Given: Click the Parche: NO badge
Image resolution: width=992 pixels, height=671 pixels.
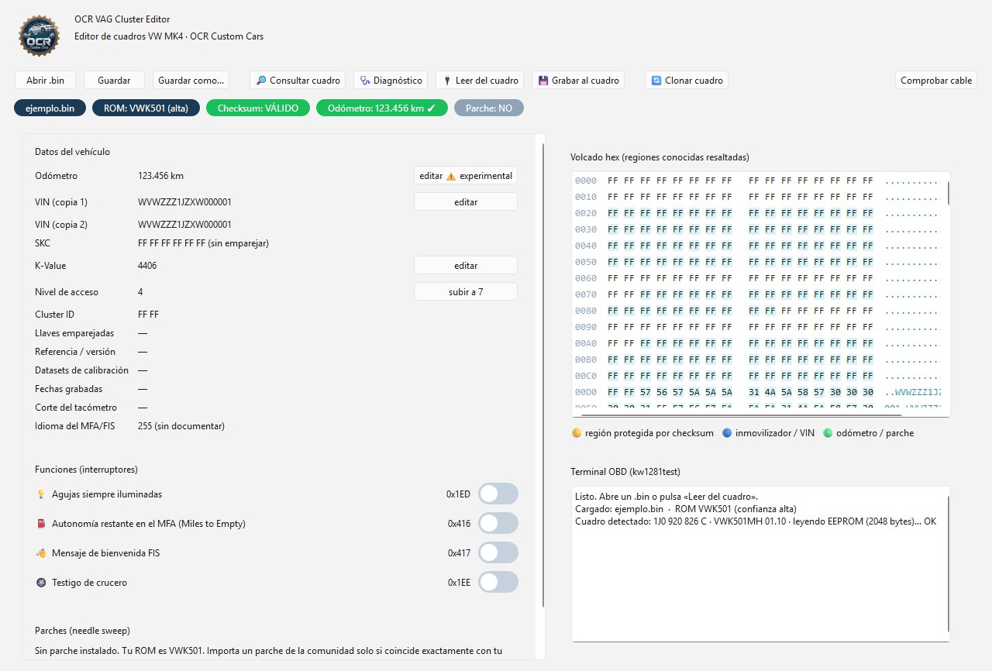Looking at the screenshot, I should (x=489, y=108).
